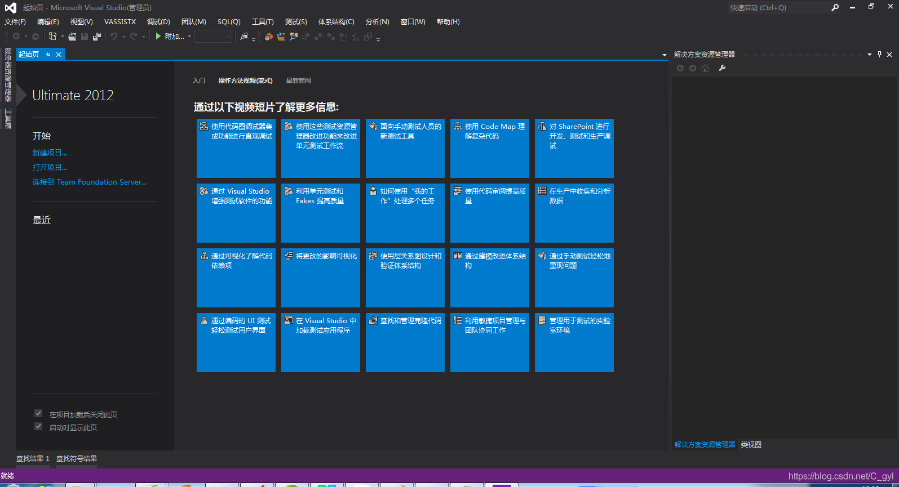Click the wrench Properties icon in Solution Explorer

click(x=722, y=68)
